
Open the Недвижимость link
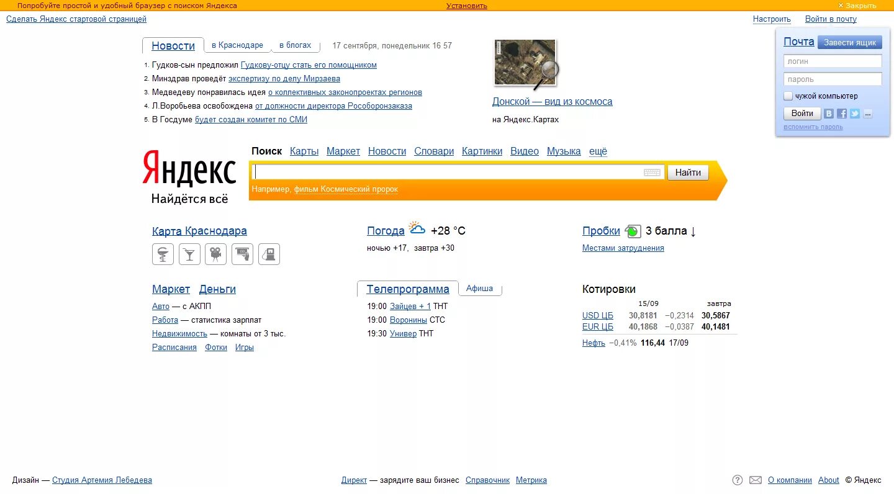[179, 333]
